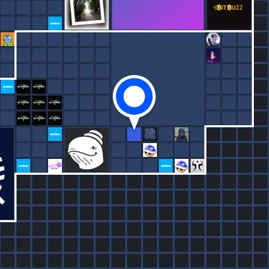Open the topmost left black logo tile
This screenshot has width=269, height=269.
coord(23,87)
